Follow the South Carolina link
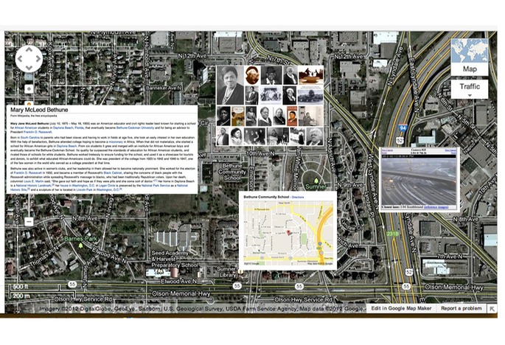 30,138
